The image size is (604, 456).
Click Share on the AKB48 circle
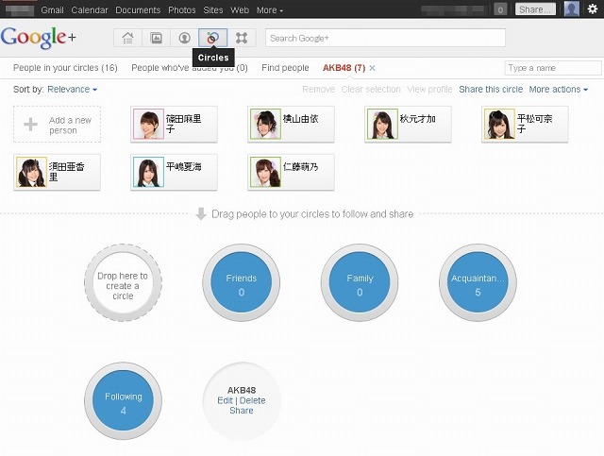[242, 411]
